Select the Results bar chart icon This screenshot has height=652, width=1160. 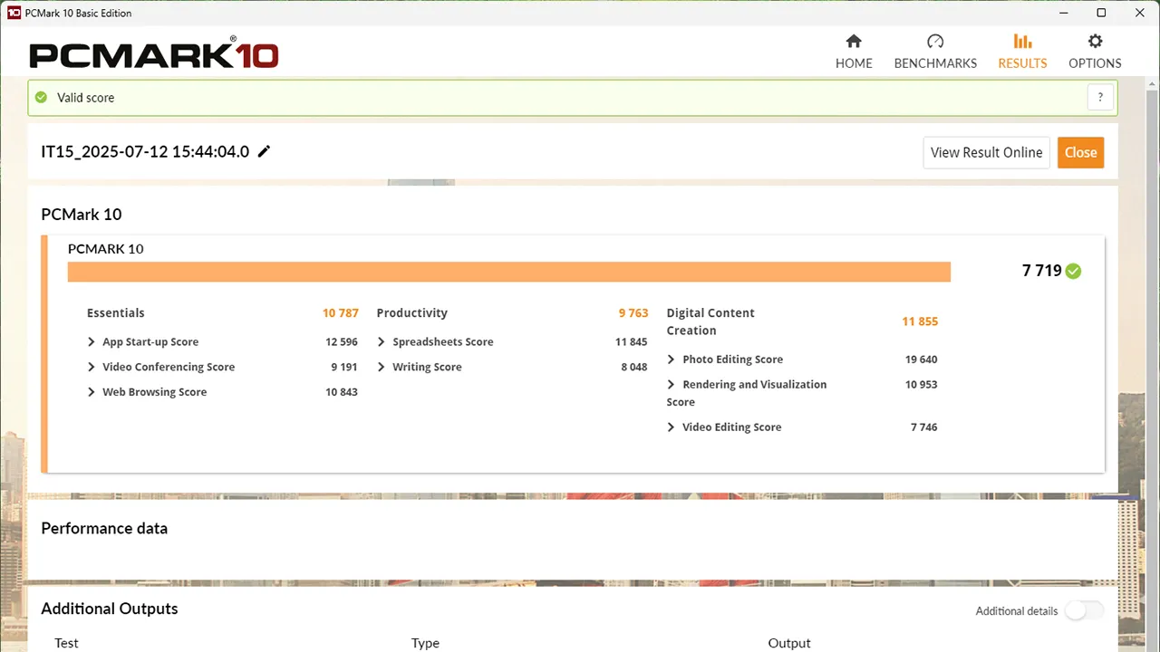point(1022,42)
